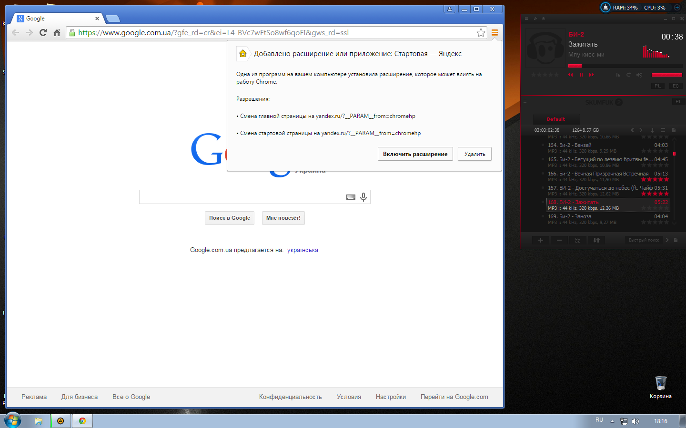
Task: Toggle the EQ equalizer panel
Action: pos(675,86)
